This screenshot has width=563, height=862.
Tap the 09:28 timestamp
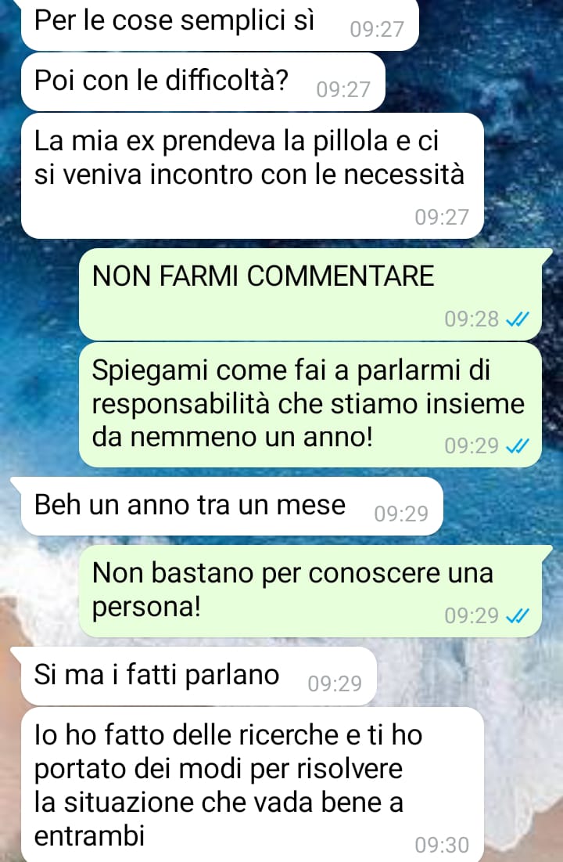point(472,319)
